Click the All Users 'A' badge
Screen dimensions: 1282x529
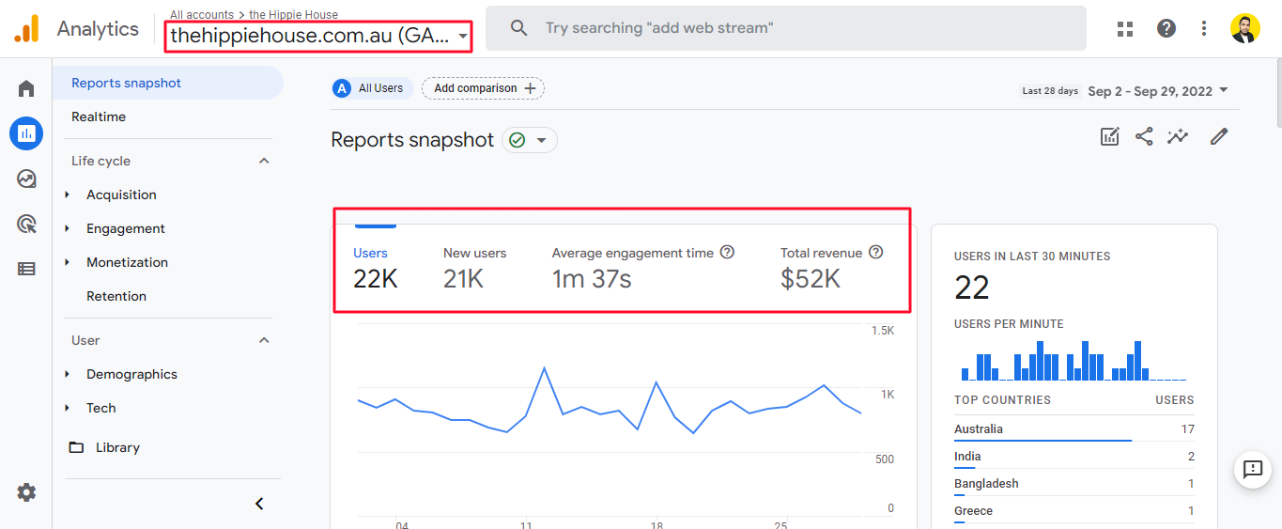click(342, 88)
